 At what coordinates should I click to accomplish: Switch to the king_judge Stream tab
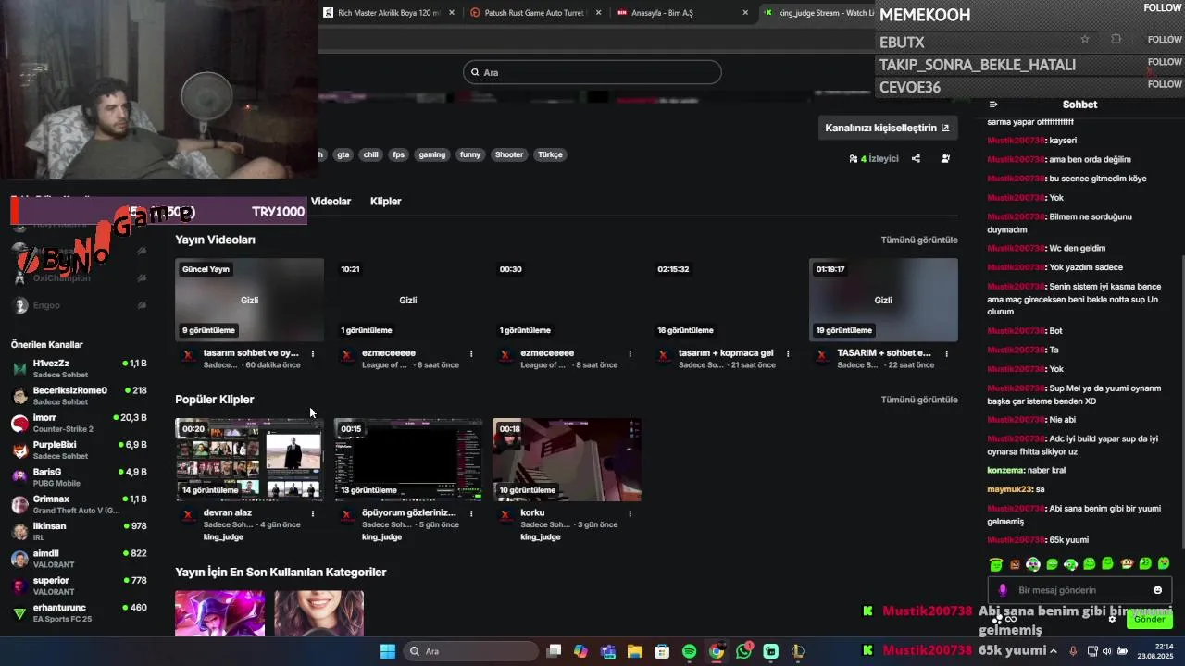point(817,13)
